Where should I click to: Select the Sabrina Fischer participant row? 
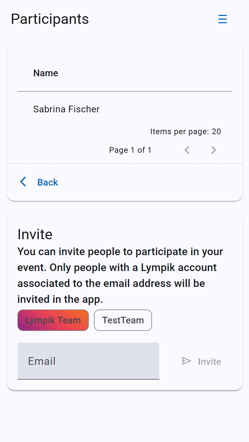[x=125, y=109]
